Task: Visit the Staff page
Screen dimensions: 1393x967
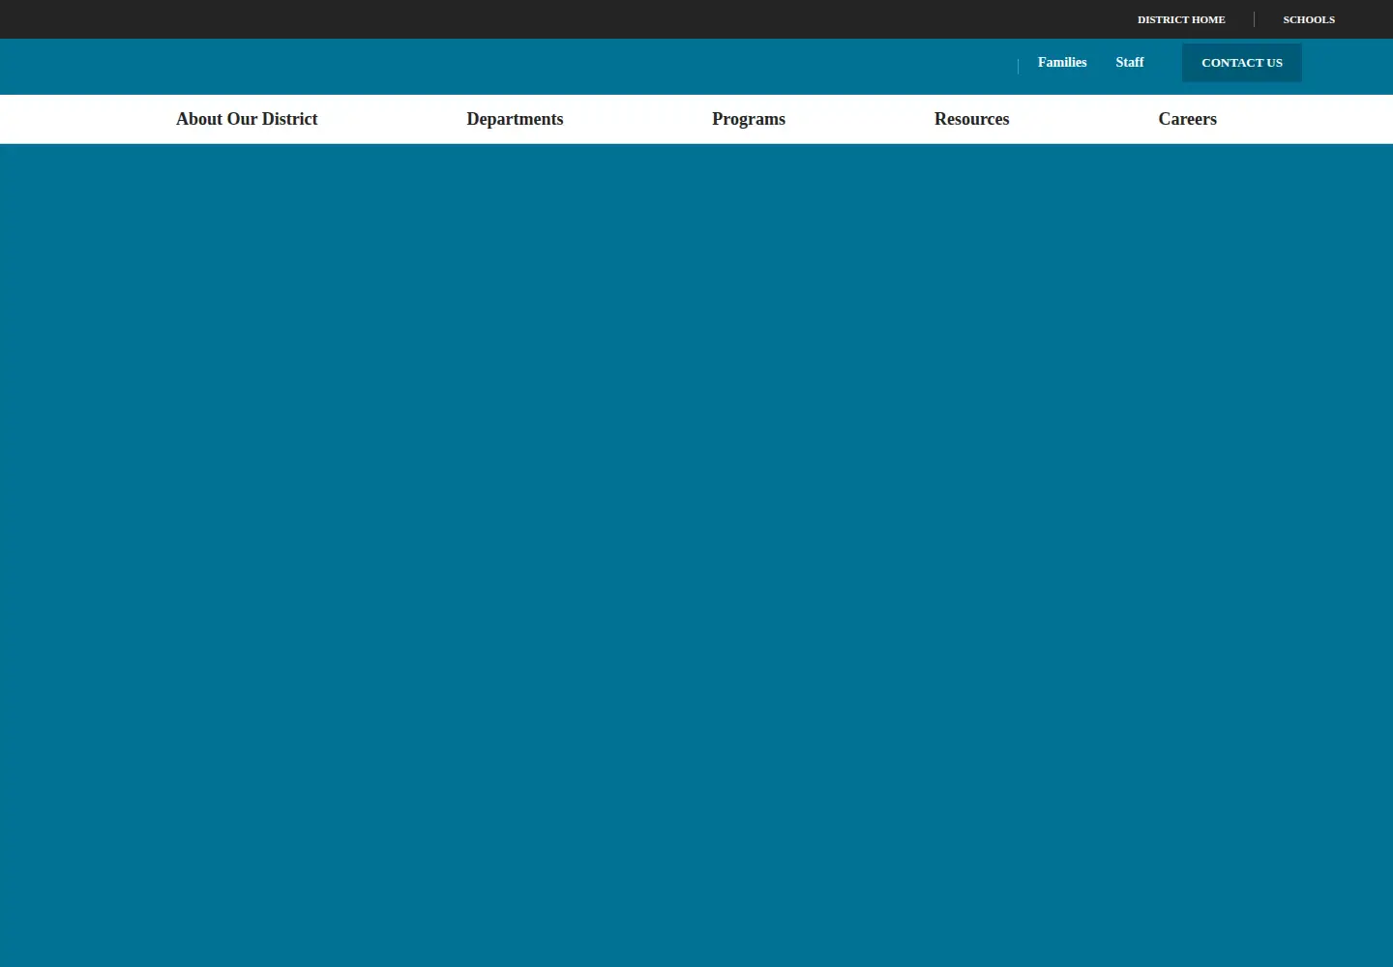Action: pyautogui.click(x=1130, y=62)
